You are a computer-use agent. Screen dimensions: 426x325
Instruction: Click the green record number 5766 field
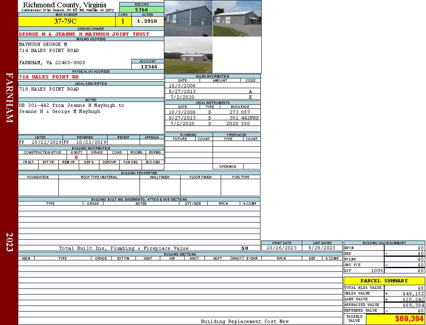pyautogui.click(x=142, y=10)
